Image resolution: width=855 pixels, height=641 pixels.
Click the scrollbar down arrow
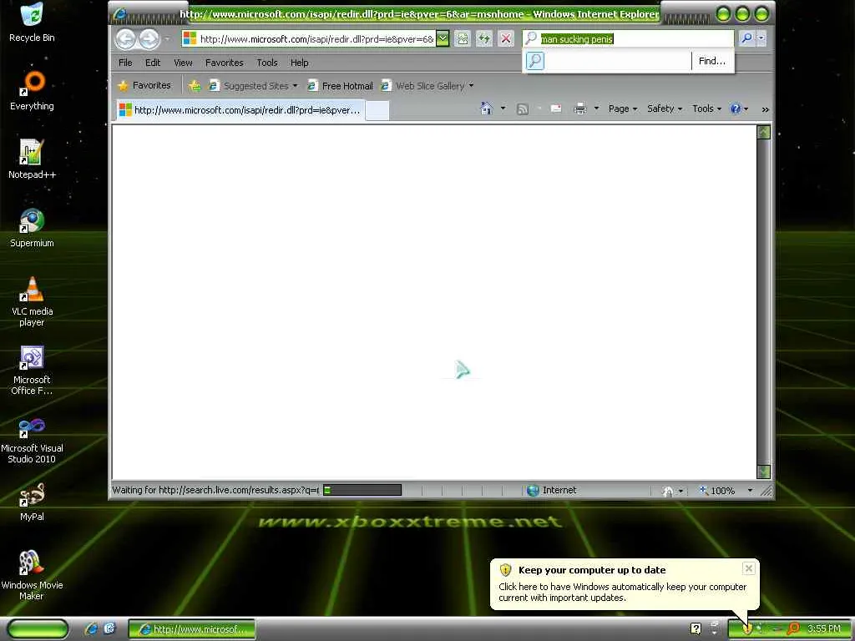pos(763,472)
